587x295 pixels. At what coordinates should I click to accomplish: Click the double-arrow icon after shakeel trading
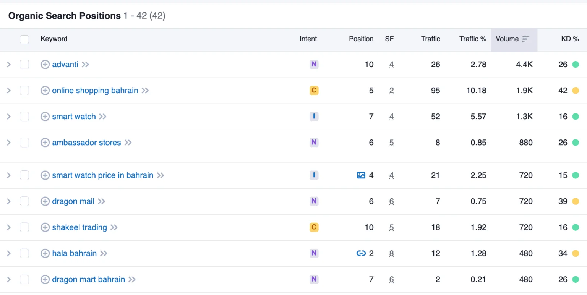pos(114,227)
